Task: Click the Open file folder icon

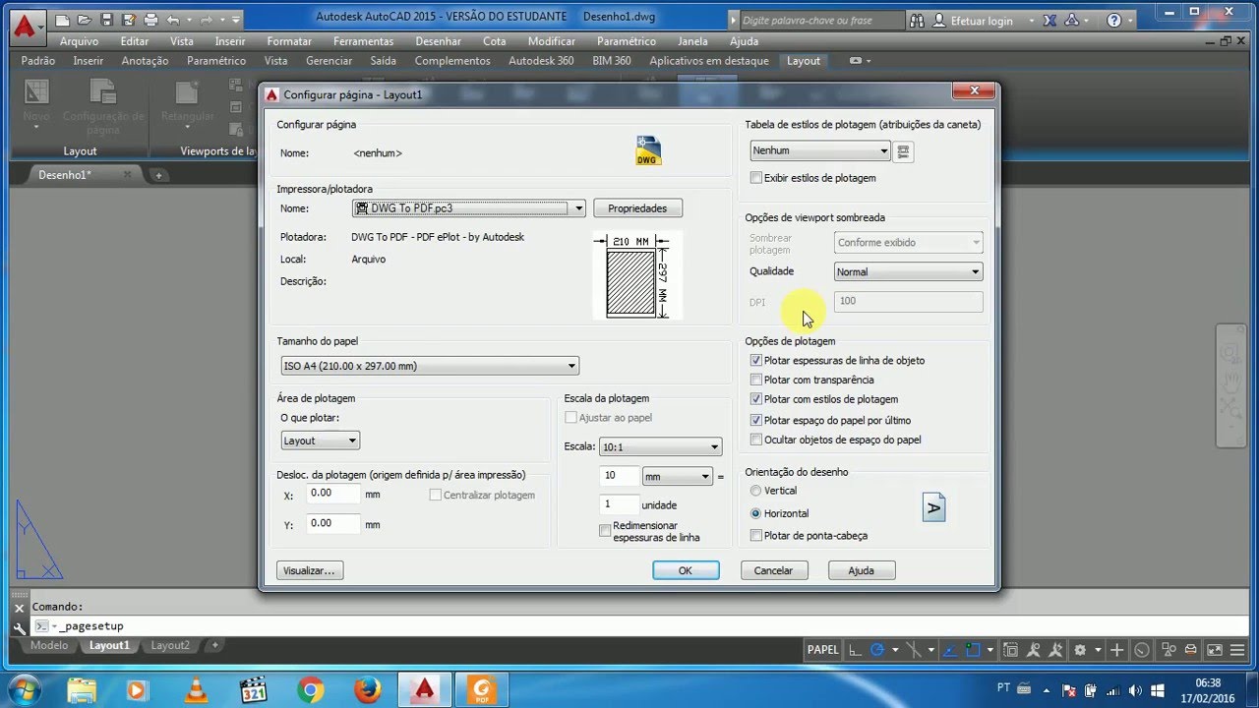Action: (85, 19)
